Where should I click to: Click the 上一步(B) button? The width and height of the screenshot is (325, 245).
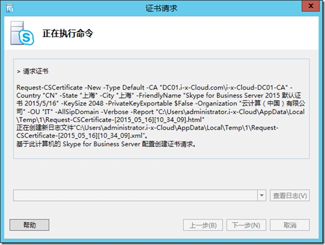[203, 225]
